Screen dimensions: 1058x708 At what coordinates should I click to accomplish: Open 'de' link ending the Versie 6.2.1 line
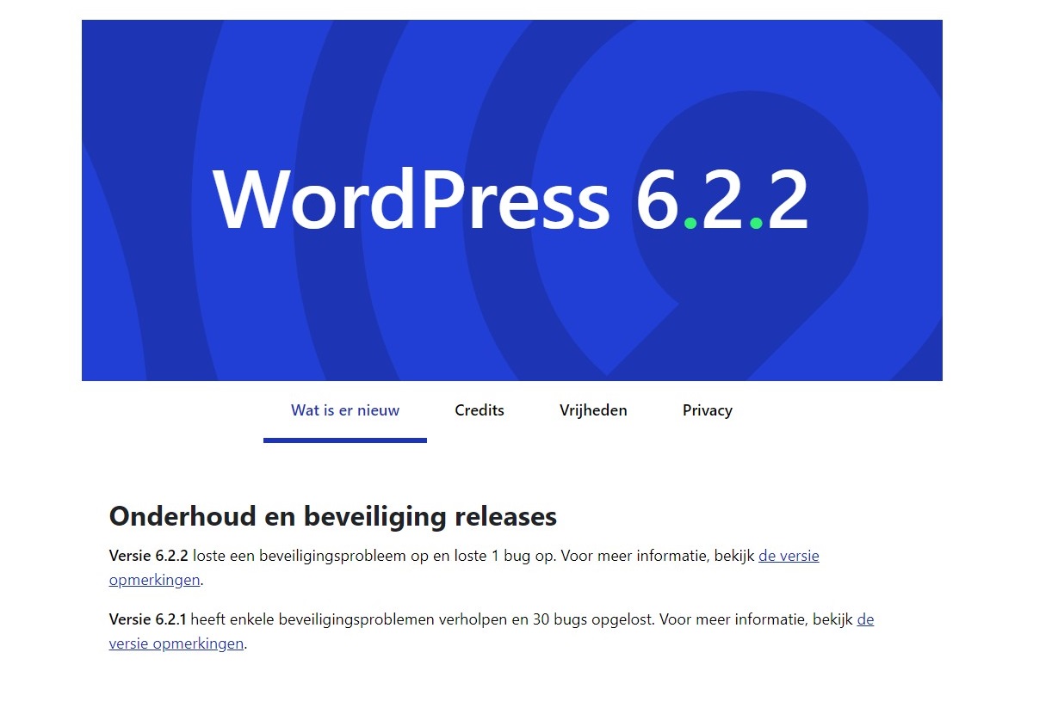click(865, 619)
